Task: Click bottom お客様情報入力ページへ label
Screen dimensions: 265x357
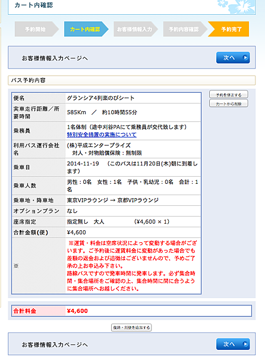Action: pyautogui.click(x=55, y=345)
